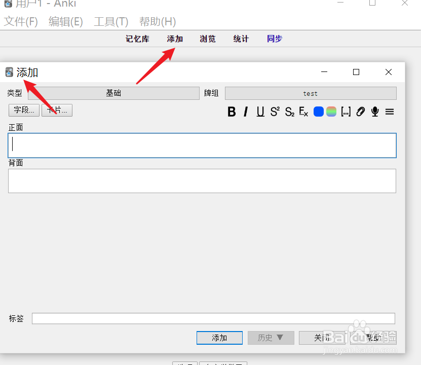Viewport: 421px width, 365px height.
Task: Focus the 正面 front input field
Action: [x=202, y=145]
